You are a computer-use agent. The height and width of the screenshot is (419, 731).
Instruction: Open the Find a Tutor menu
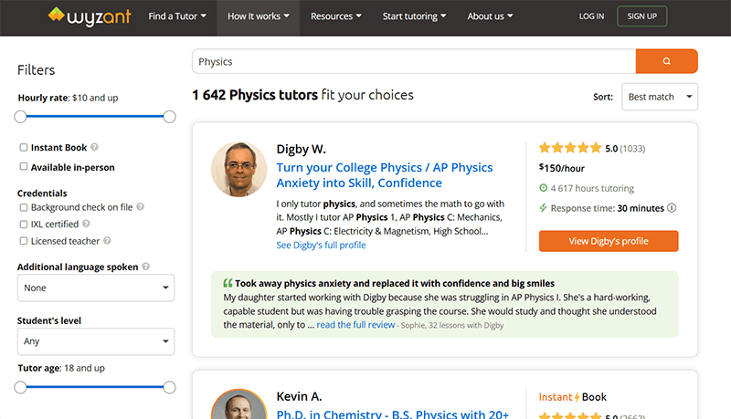click(x=177, y=16)
